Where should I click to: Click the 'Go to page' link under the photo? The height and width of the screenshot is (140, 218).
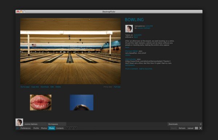click(25, 87)
